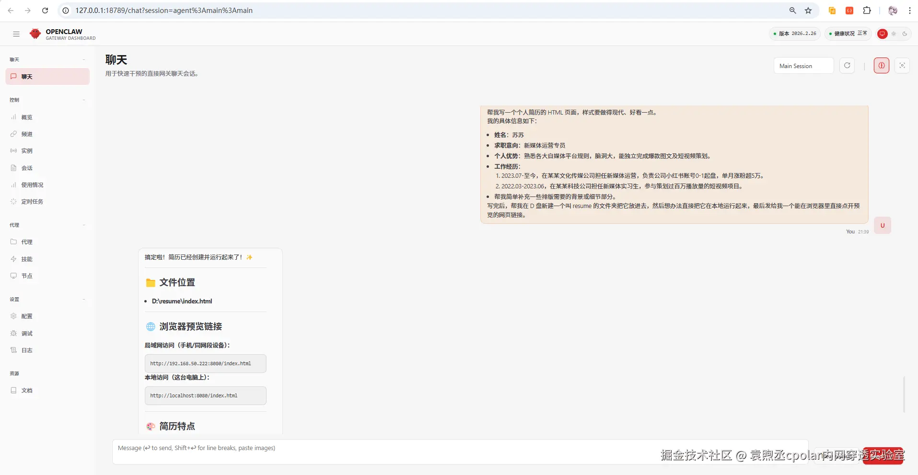Refresh the chat with the reload icon beside Main Session
Screen dimensions: 918x475
(847, 66)
